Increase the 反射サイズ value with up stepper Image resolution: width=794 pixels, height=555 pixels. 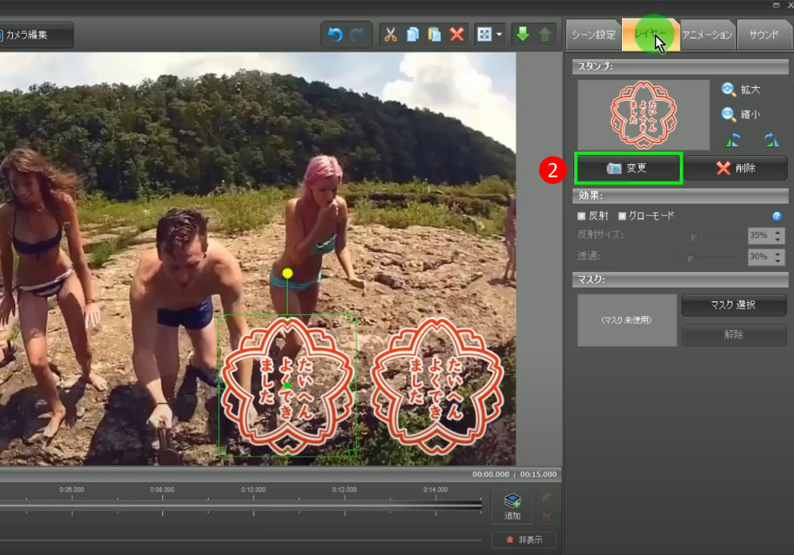(x=779, y=232)
